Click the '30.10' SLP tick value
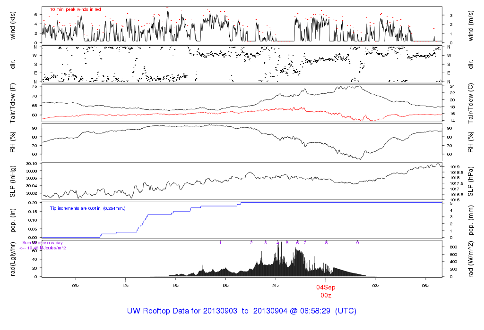Viewport: 484px width, 330px height. (32, 164)
